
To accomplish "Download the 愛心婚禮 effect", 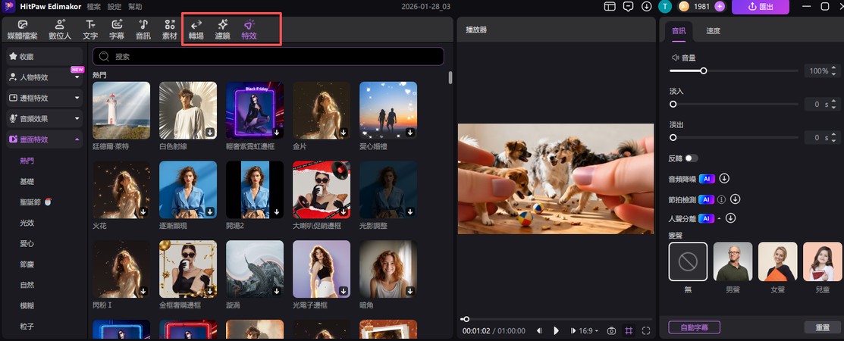I will click(x=410, y=133).
